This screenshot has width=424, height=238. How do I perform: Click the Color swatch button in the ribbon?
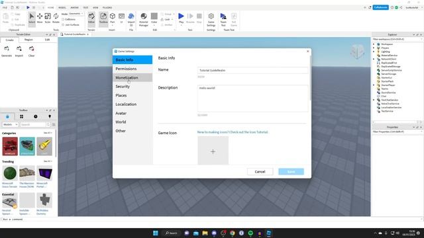pyautogui.click(x=154, y=19)
